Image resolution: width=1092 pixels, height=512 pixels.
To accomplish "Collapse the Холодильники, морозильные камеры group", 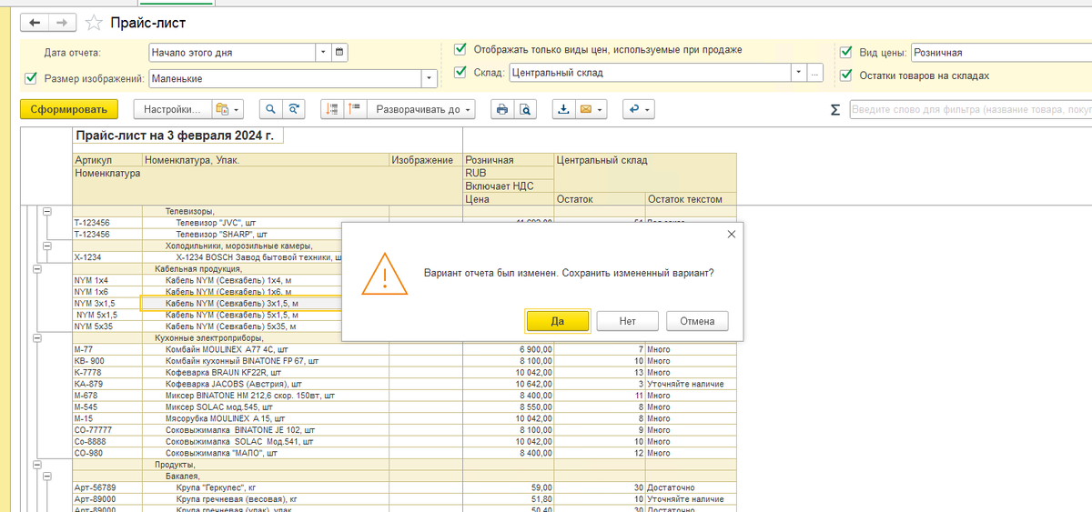I will click(46, 246).
